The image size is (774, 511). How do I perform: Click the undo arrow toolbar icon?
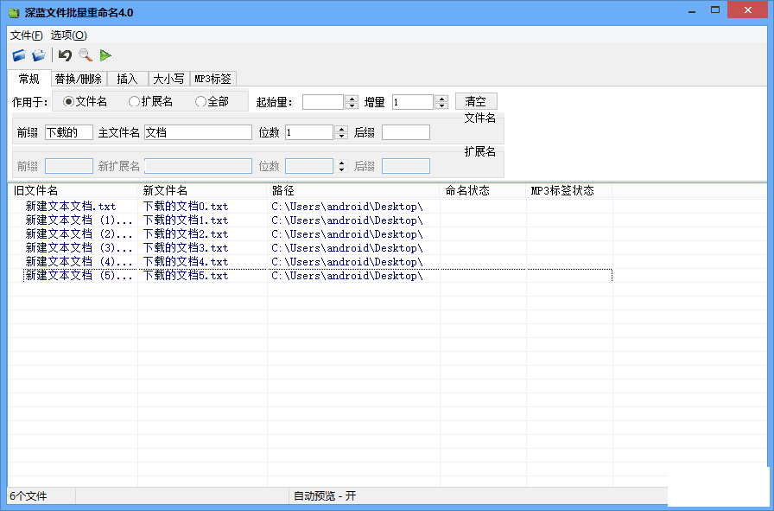pos(65,55)
